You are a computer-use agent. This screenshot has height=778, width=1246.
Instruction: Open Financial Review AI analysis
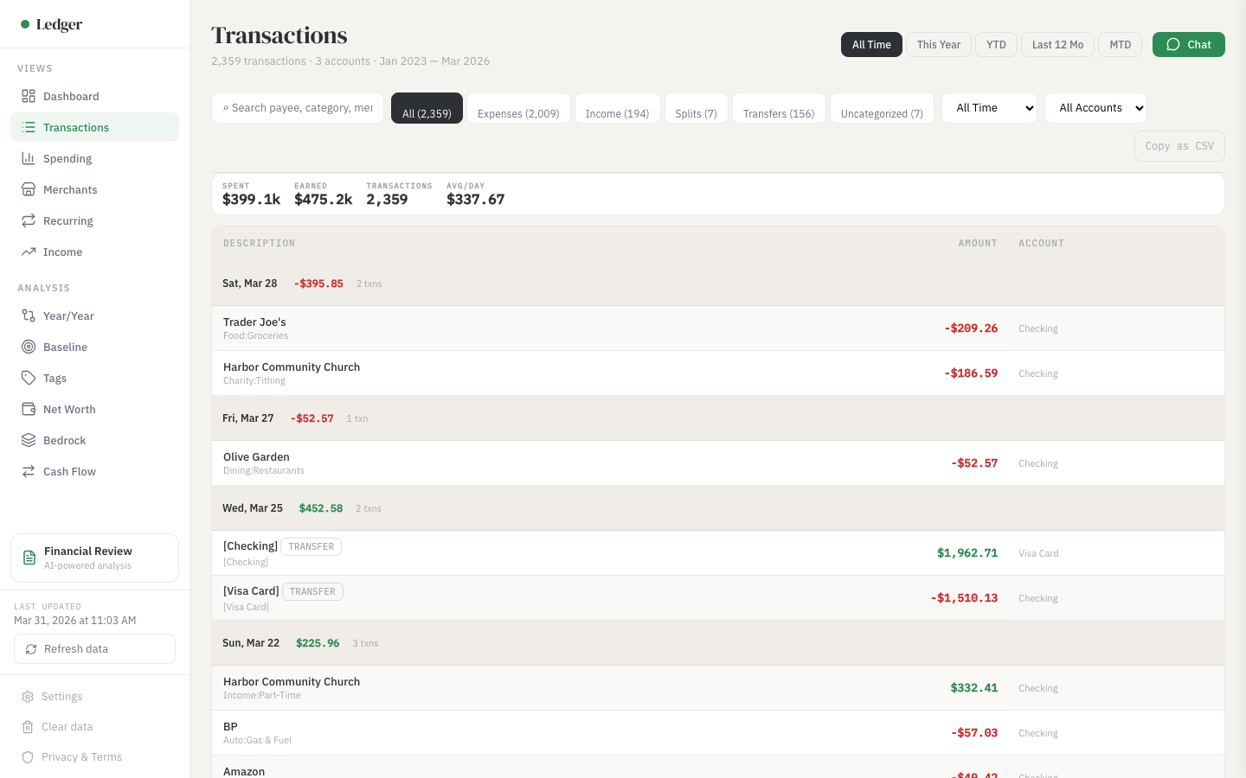(x=94, y=558)
